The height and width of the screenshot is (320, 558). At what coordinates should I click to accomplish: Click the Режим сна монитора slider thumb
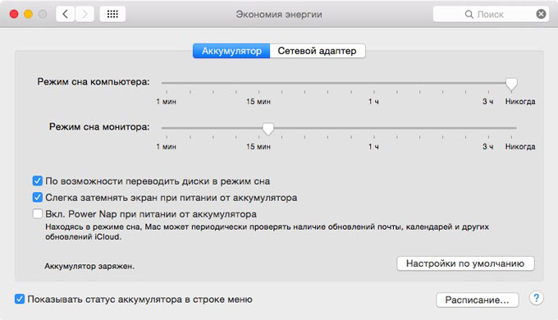tap(268, 129)
